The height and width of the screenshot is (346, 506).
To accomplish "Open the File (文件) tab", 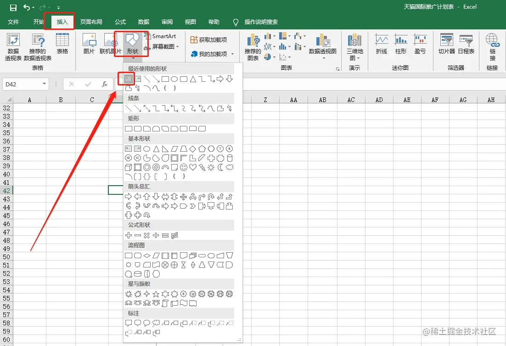I will pyautogui.click(x=13, y=22).
